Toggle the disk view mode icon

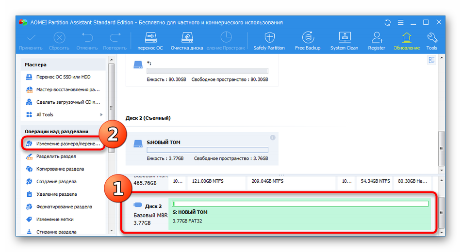[431, 60]
